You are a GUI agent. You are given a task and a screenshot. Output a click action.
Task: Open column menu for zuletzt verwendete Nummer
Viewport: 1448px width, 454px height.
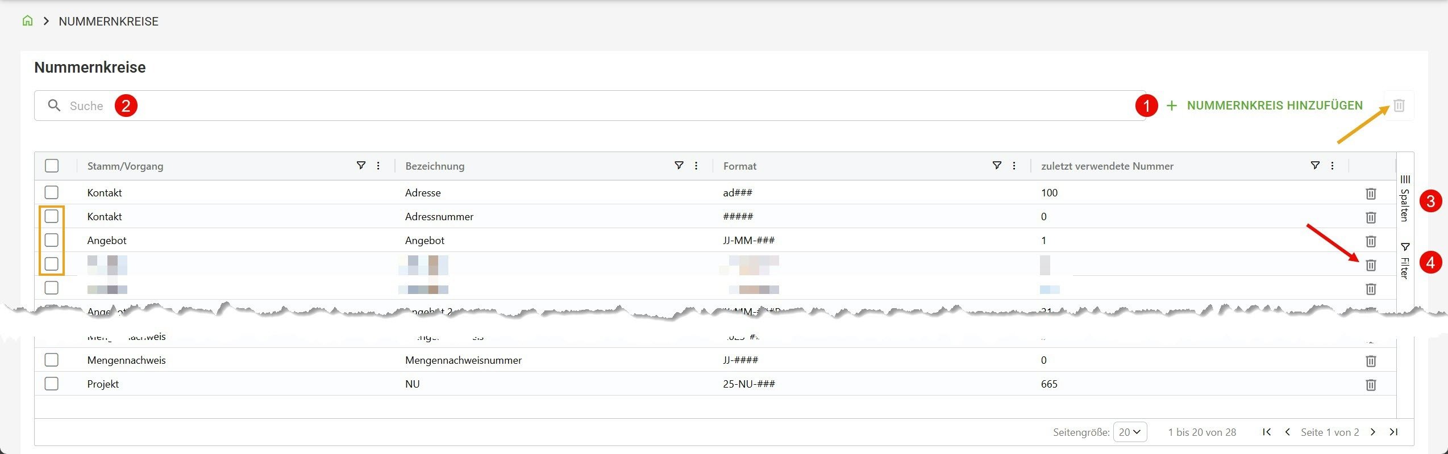tap(1332, 166)
